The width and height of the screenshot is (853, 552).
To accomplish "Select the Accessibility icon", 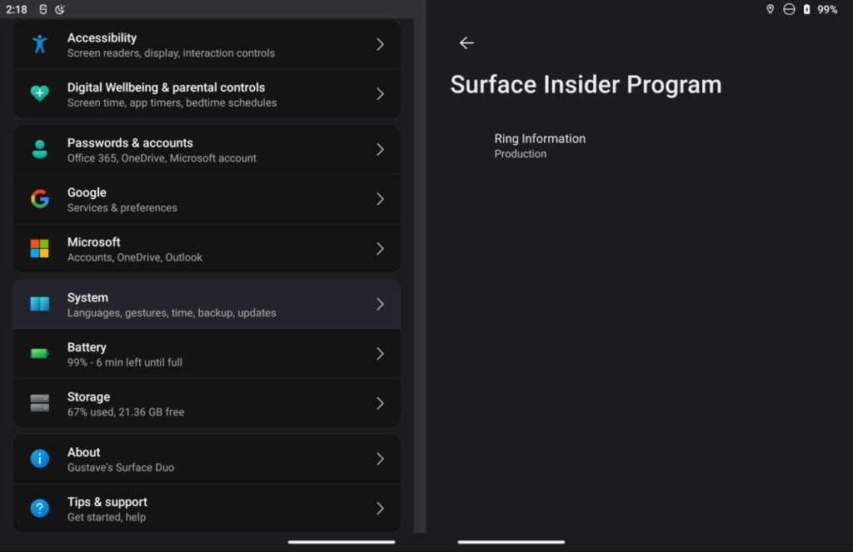I will click(x=40, y=44).
